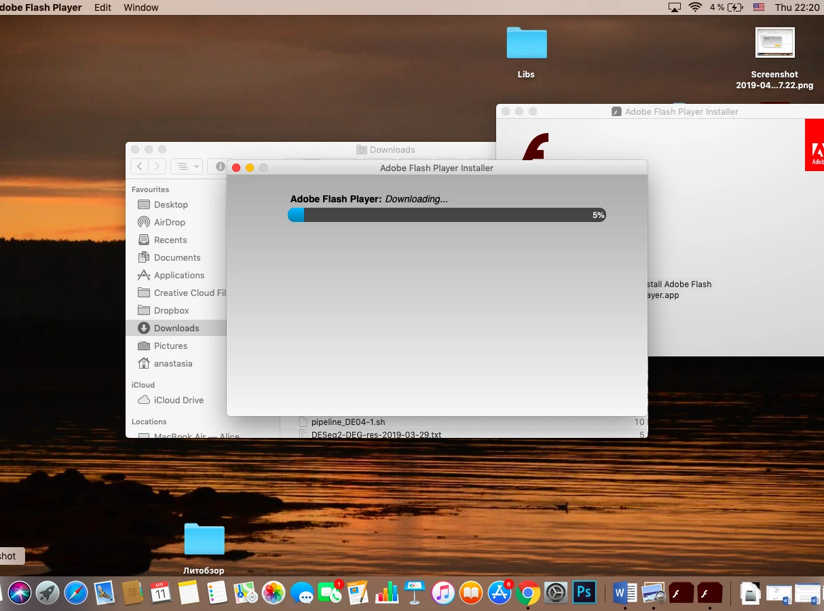Image resolution: width=824 pixels, height=611 pixels.
Task: Select Dropbox in Finder sidebar
Action: point(176,310)
